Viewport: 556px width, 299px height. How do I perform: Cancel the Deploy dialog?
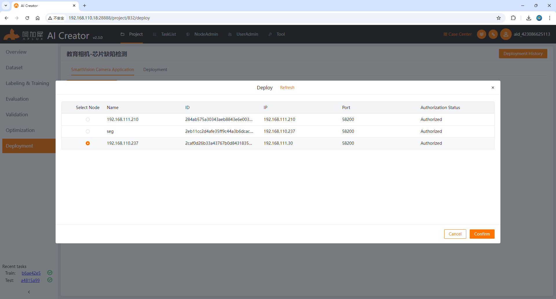[455, 234]
